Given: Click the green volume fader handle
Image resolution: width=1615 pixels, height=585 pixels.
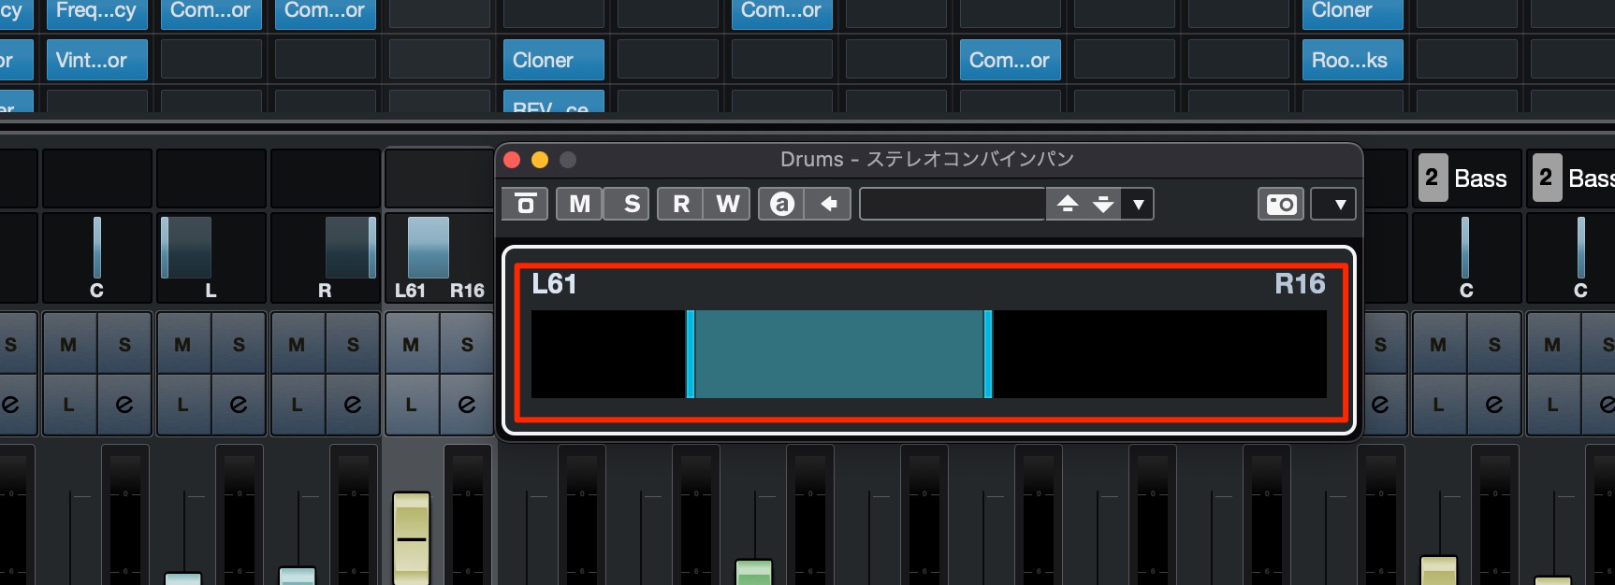Looking at the screenshot, I should pos(753,572).
